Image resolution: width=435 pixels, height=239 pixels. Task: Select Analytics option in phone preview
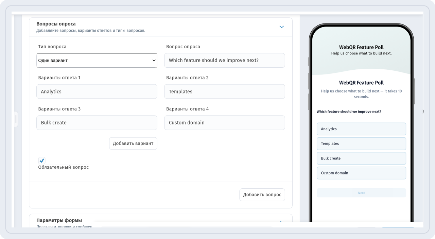point(361,129)
